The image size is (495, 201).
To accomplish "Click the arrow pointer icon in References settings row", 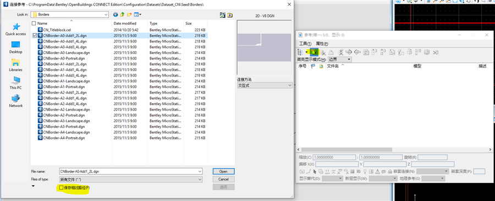I will 315,171.
